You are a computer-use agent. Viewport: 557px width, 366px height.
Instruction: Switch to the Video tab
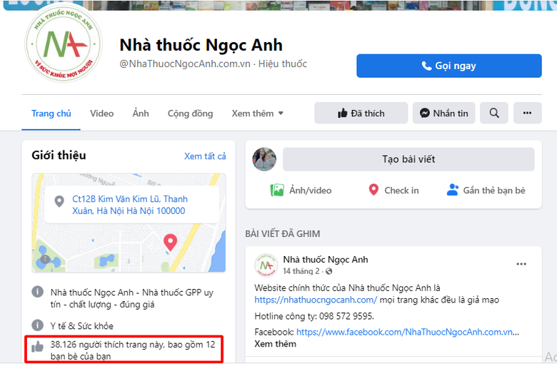tap(101, 113)
